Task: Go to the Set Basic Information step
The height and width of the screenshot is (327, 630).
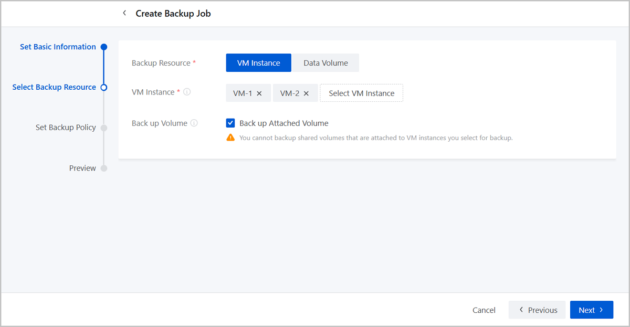Action: point(58,47)
